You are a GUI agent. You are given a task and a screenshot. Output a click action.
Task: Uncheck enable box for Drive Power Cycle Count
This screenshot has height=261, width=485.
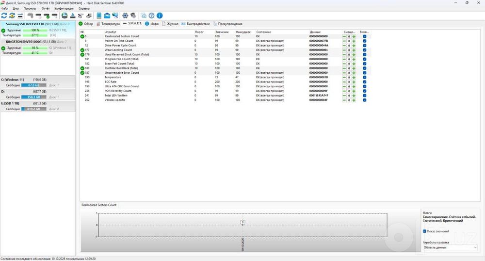[x=364, y=46]
